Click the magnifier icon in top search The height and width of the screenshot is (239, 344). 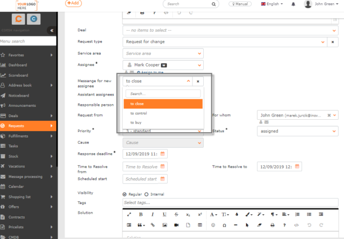point(213,4)
